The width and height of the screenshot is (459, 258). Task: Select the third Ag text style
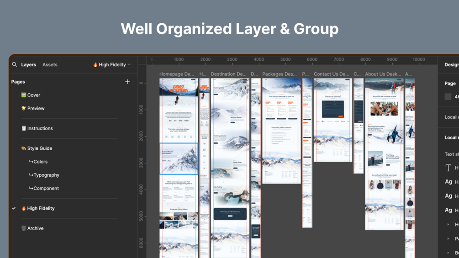pyautogui.click(x=448, y=210)
